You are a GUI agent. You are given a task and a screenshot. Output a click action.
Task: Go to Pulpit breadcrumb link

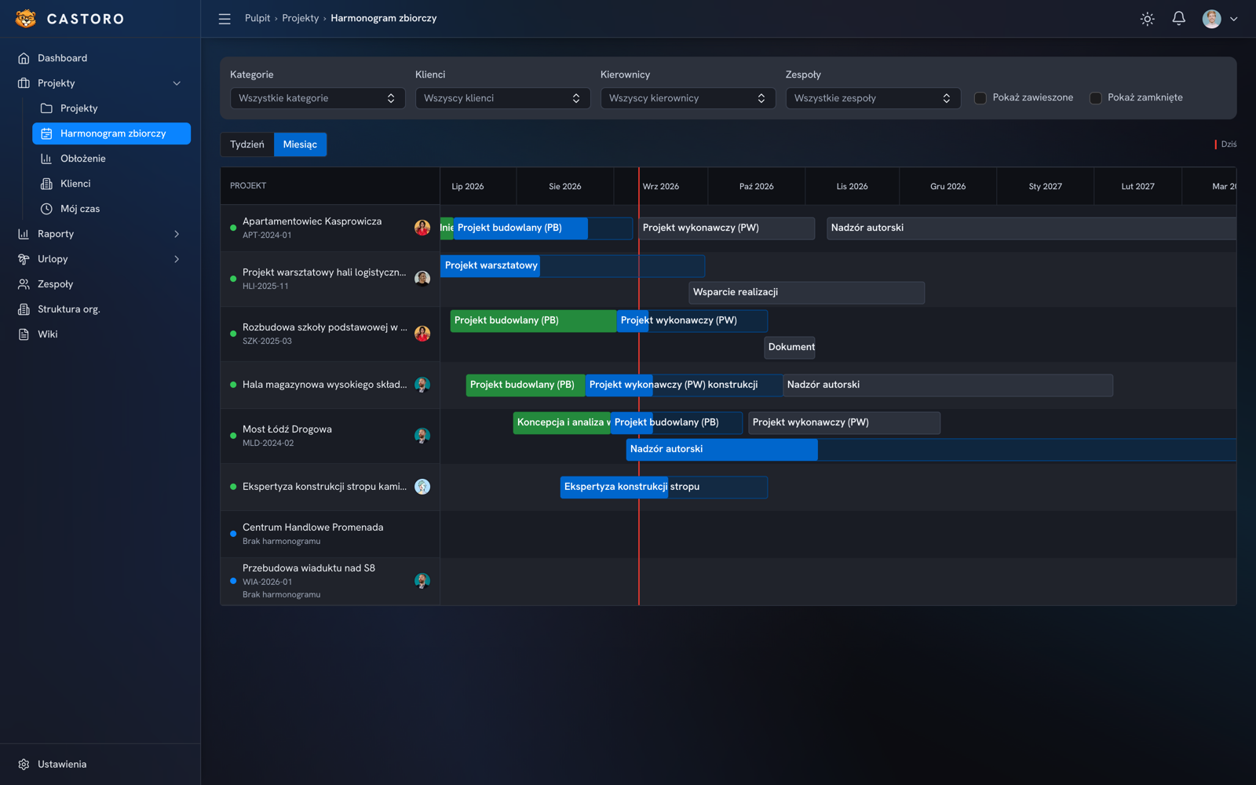coord(257,18)
